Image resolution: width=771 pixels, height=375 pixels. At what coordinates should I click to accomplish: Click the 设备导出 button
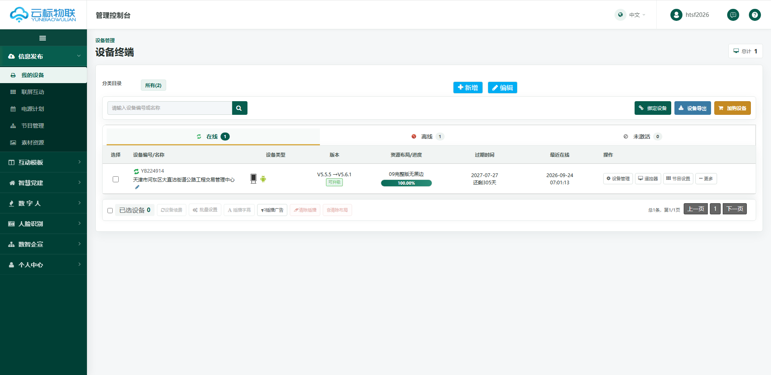[693, 108]
